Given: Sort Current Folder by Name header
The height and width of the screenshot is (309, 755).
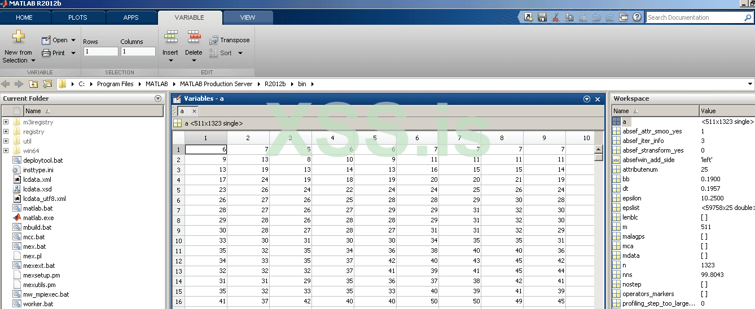Looking at the screenshot, I should pos(93,111).
